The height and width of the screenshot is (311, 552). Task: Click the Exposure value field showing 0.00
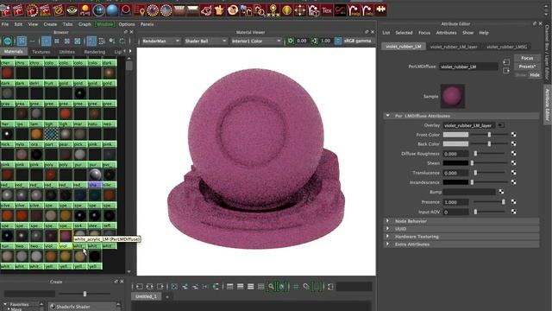pos(301,41)
